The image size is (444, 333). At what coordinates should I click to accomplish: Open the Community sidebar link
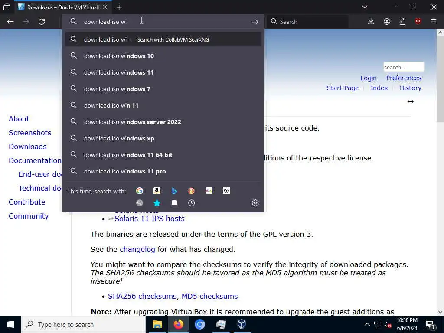click(x=29, y=216)
